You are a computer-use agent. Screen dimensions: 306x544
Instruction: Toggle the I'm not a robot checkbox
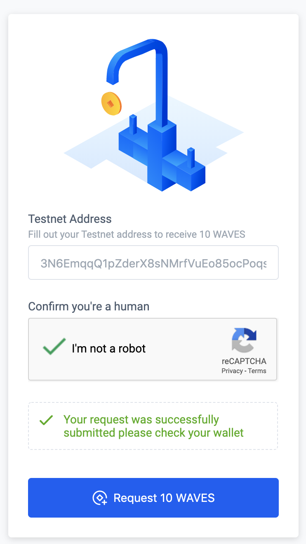point(54,347)
